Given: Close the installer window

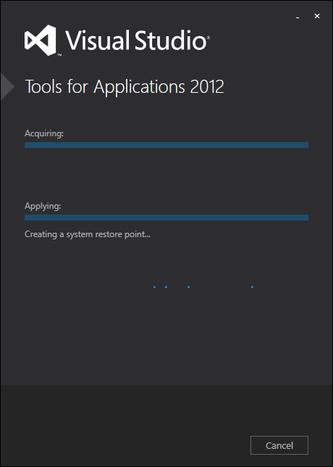Looking at the screenshot, I should 317,17.
